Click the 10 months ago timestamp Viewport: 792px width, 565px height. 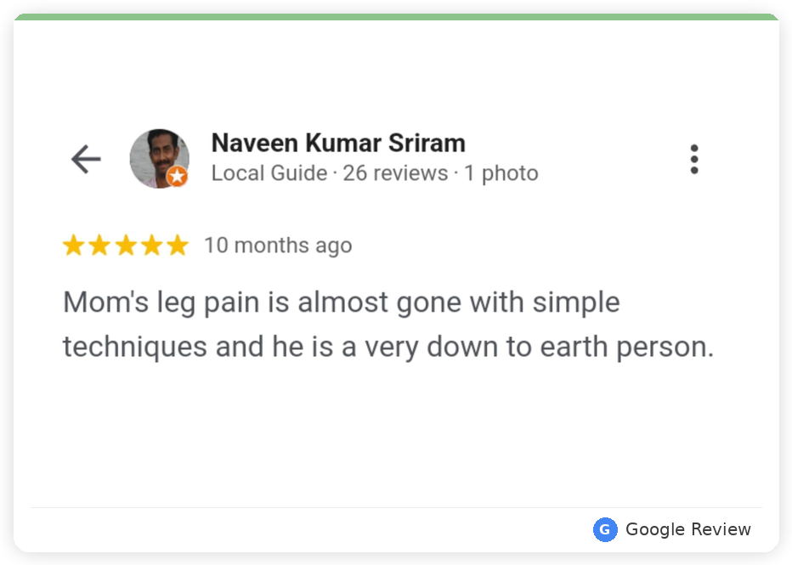[x=278, y=246]
